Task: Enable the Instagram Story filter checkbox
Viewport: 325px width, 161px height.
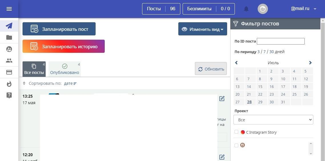Action: click(236, 132)
